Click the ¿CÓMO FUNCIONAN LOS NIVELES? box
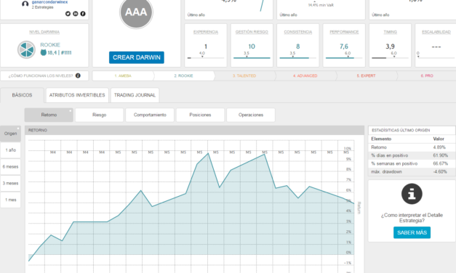Viewport: 456px width, 273px height. pos(44,76)
